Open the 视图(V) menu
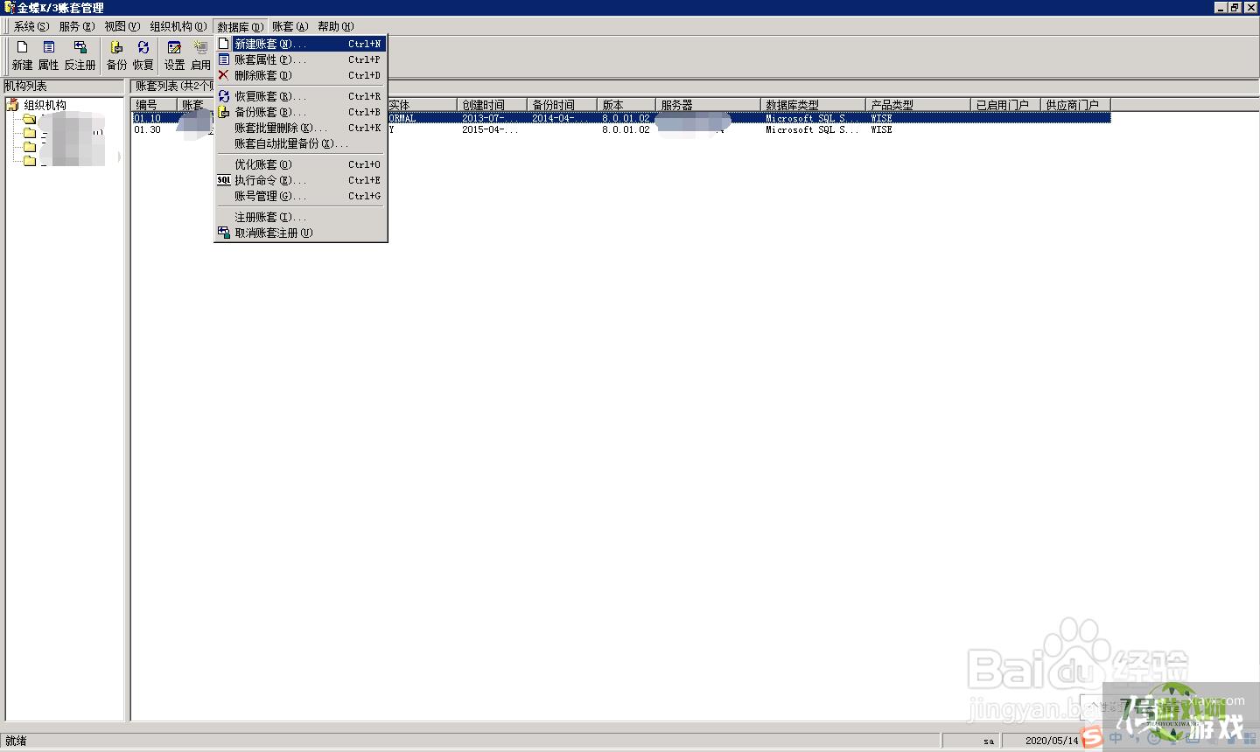The height and width of the screenshot is (752, 1260). pos(122,26)
